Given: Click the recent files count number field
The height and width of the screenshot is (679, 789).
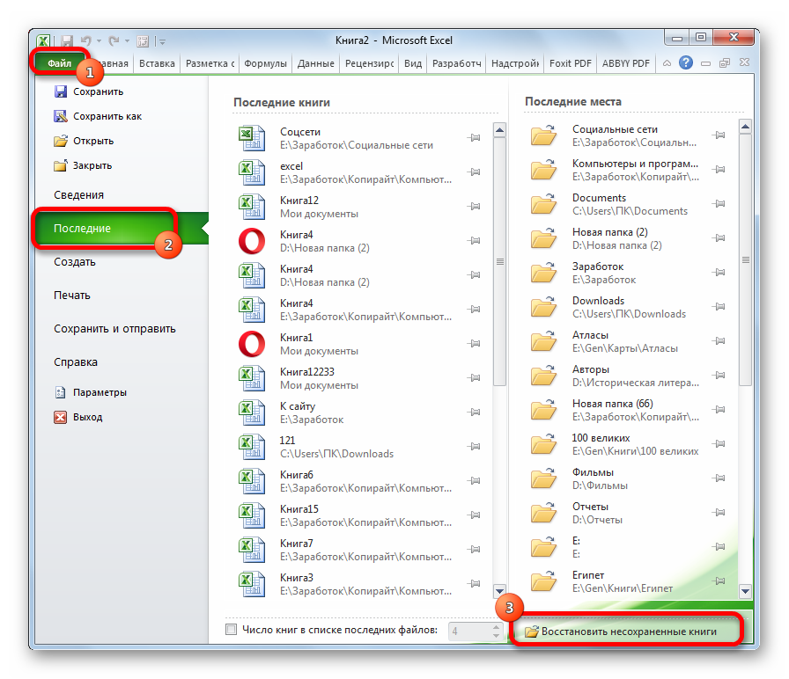Looking at the screenshot, I should pyautogui.click(x=469, y=631).
